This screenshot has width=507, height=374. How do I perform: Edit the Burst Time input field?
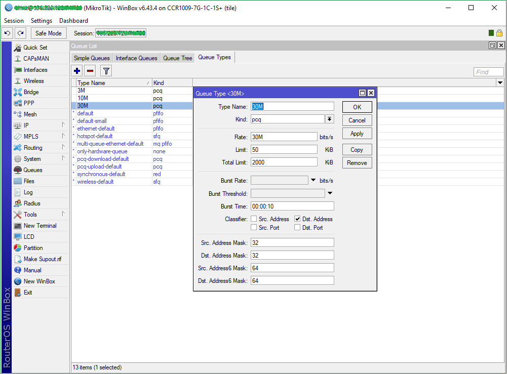pyautogui.click(x=292, y=206)
